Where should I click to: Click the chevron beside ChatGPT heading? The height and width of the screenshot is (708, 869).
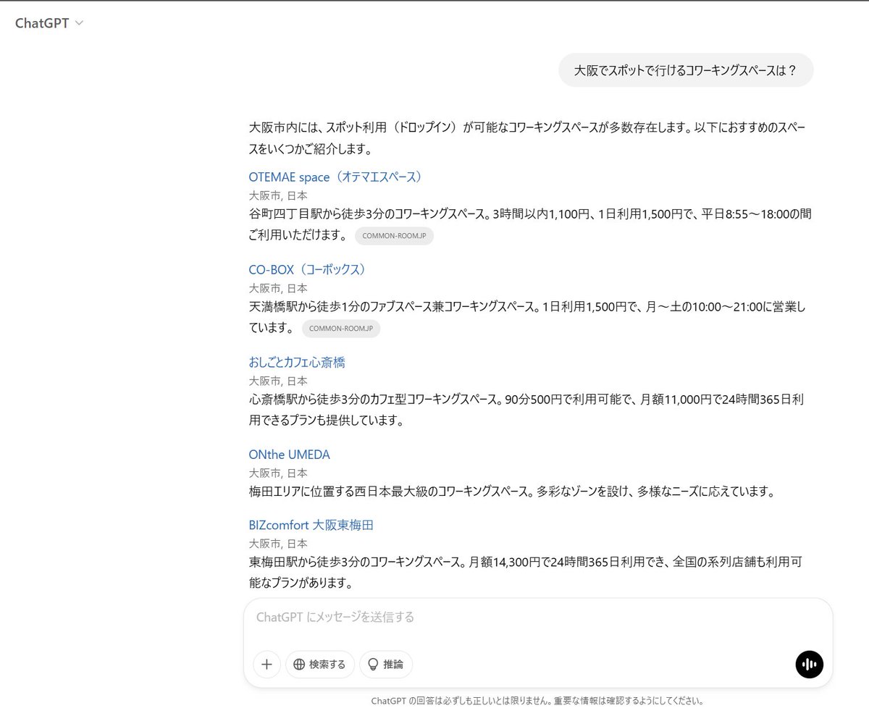[78, 22]
